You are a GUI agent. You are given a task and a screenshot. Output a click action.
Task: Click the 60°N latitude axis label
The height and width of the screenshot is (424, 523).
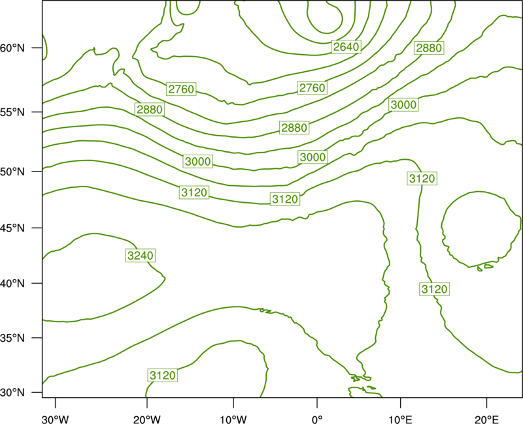tap(12, 48)
